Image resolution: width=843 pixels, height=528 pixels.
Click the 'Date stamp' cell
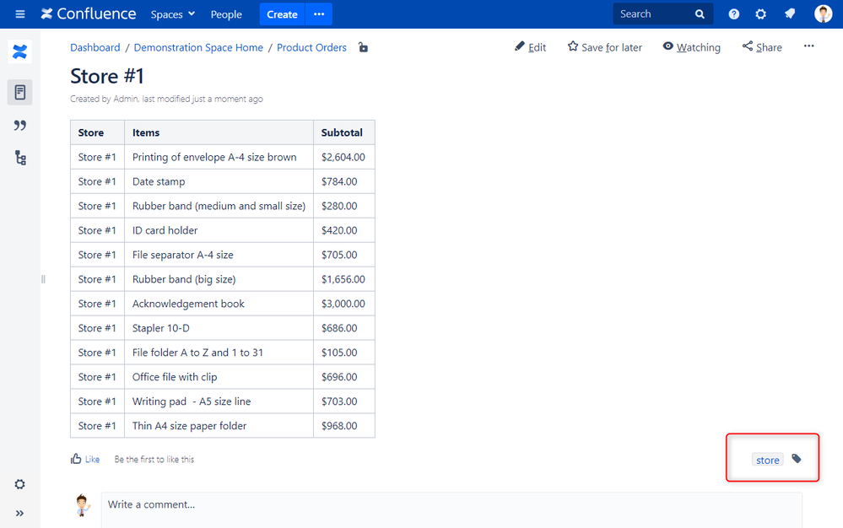219,181
